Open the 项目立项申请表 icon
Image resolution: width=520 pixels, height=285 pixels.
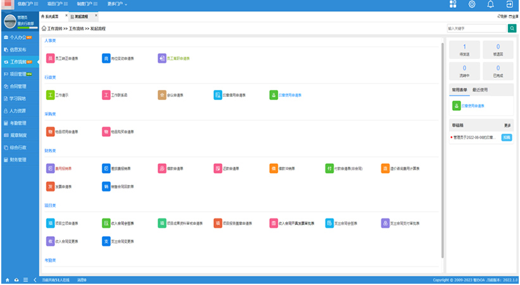[x=50, y=224]
